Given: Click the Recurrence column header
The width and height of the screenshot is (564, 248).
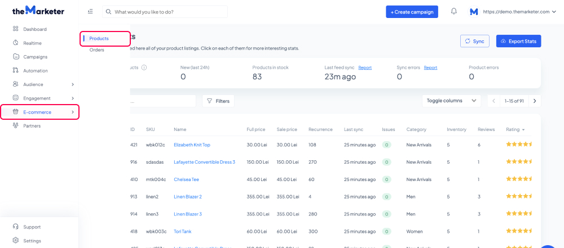Looking at the screenshot, I should pos(320,129).
